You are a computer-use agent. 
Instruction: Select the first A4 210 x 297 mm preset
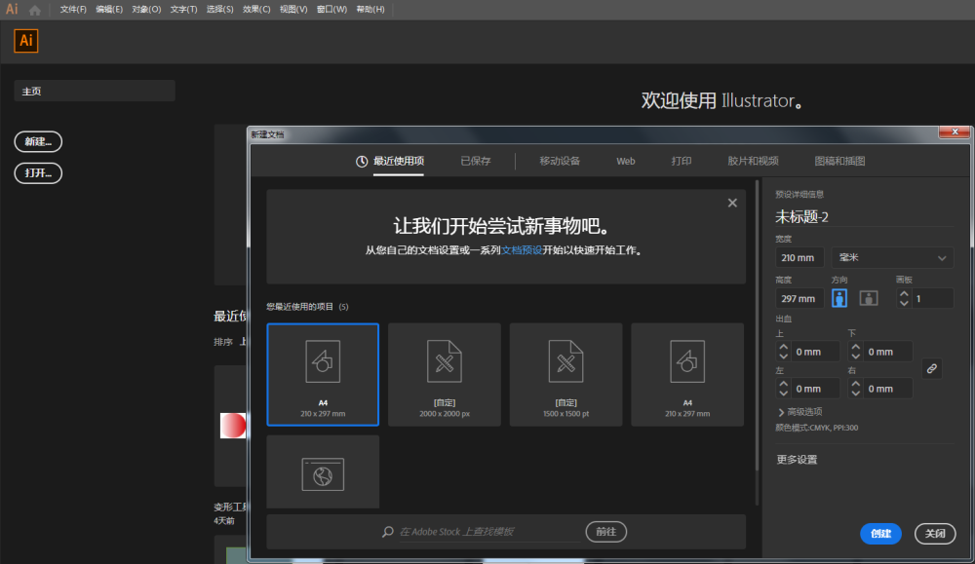pyautogui.click(x=323, y=375)
